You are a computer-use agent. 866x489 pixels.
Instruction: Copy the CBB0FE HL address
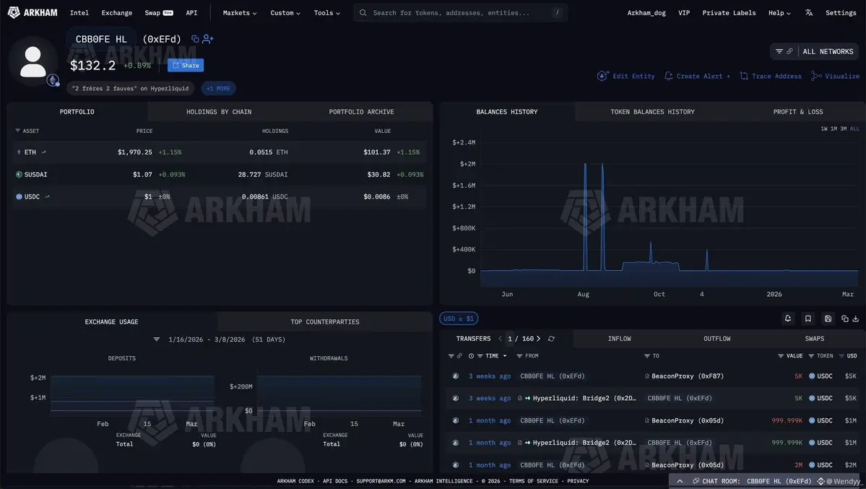click(x=195, y=39)
